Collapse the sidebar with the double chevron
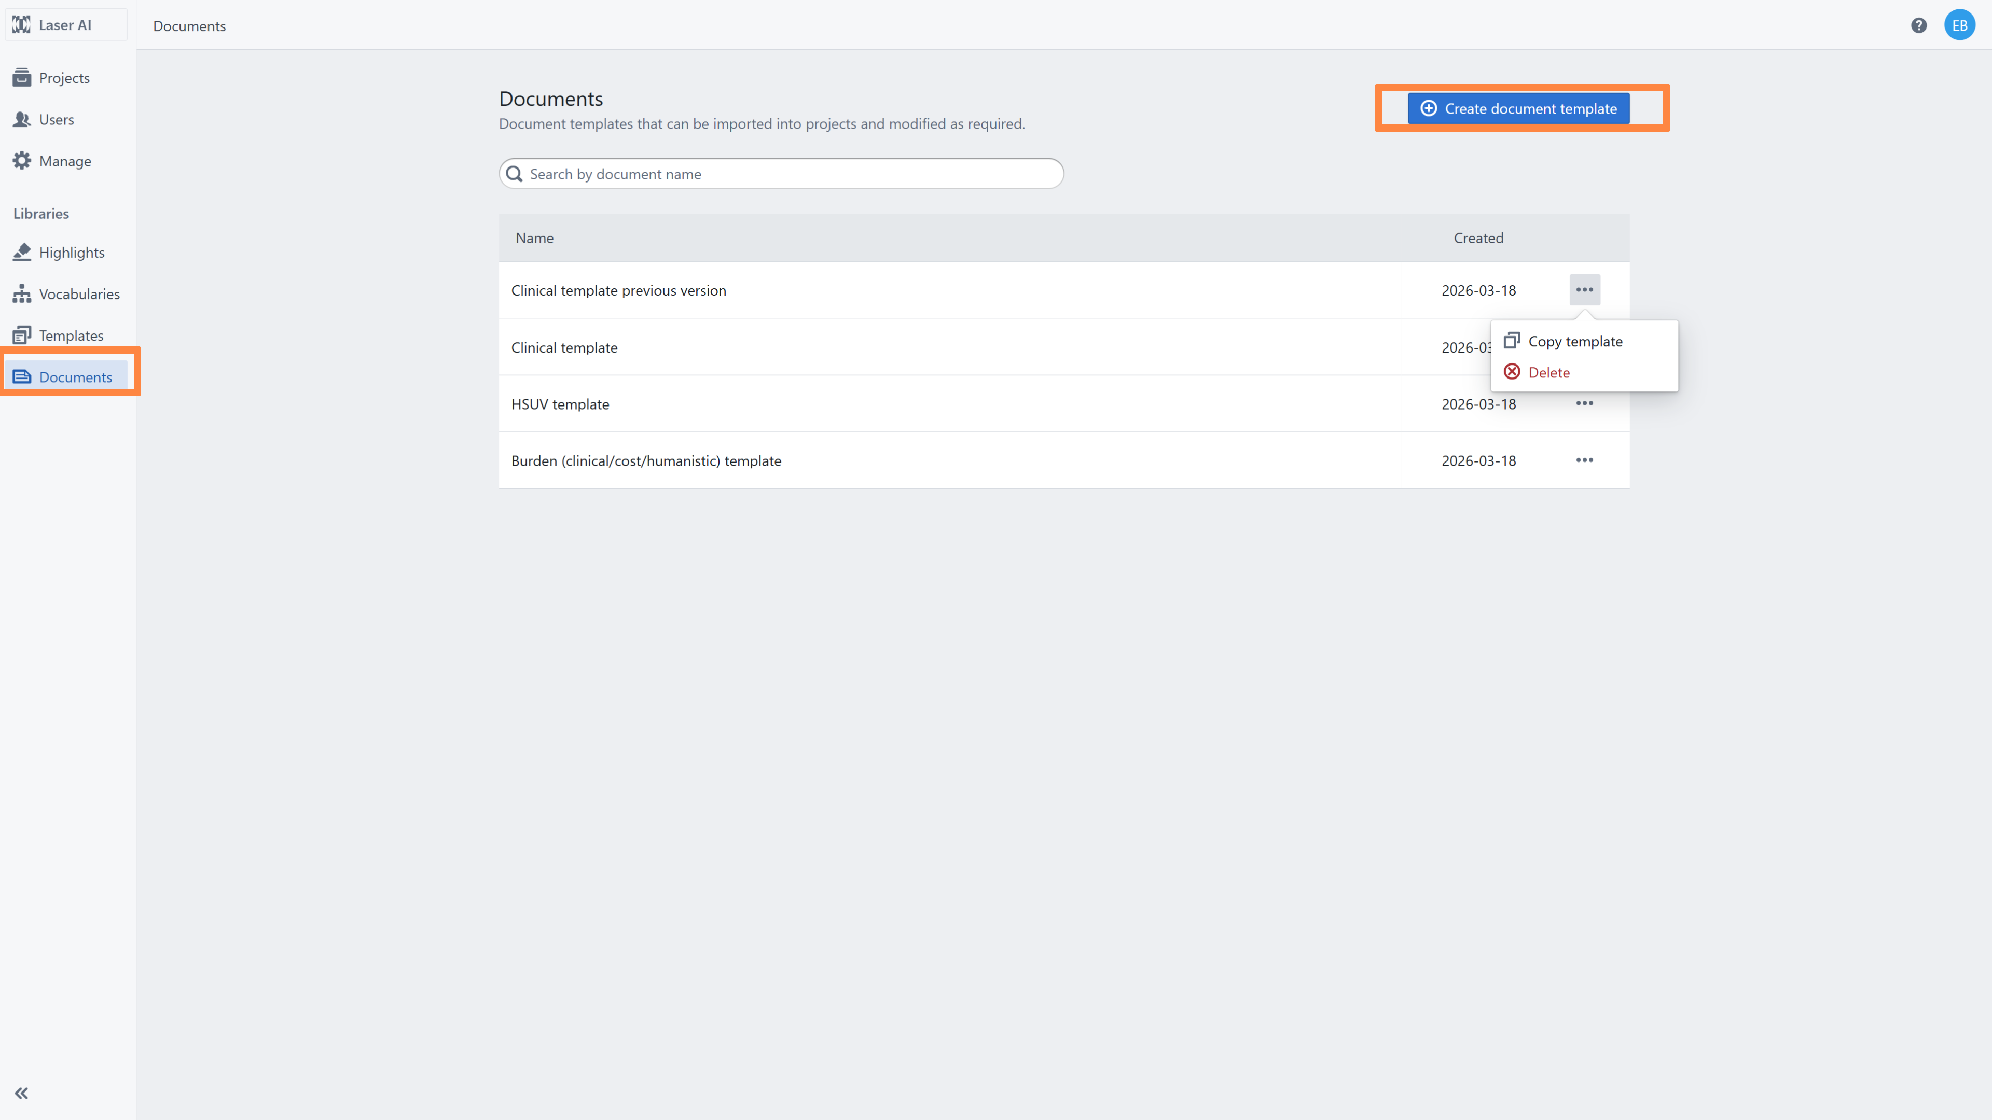Viewport: 1992px width, 1120px height. (22, 1093)
